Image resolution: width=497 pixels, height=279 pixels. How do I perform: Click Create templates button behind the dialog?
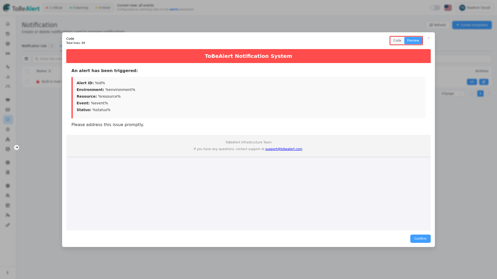472,25
